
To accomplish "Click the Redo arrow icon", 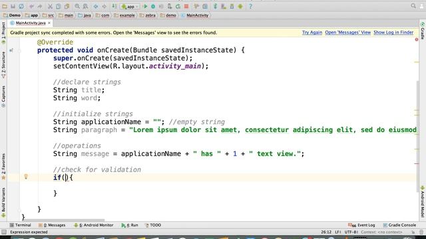I will pos(40,6).
